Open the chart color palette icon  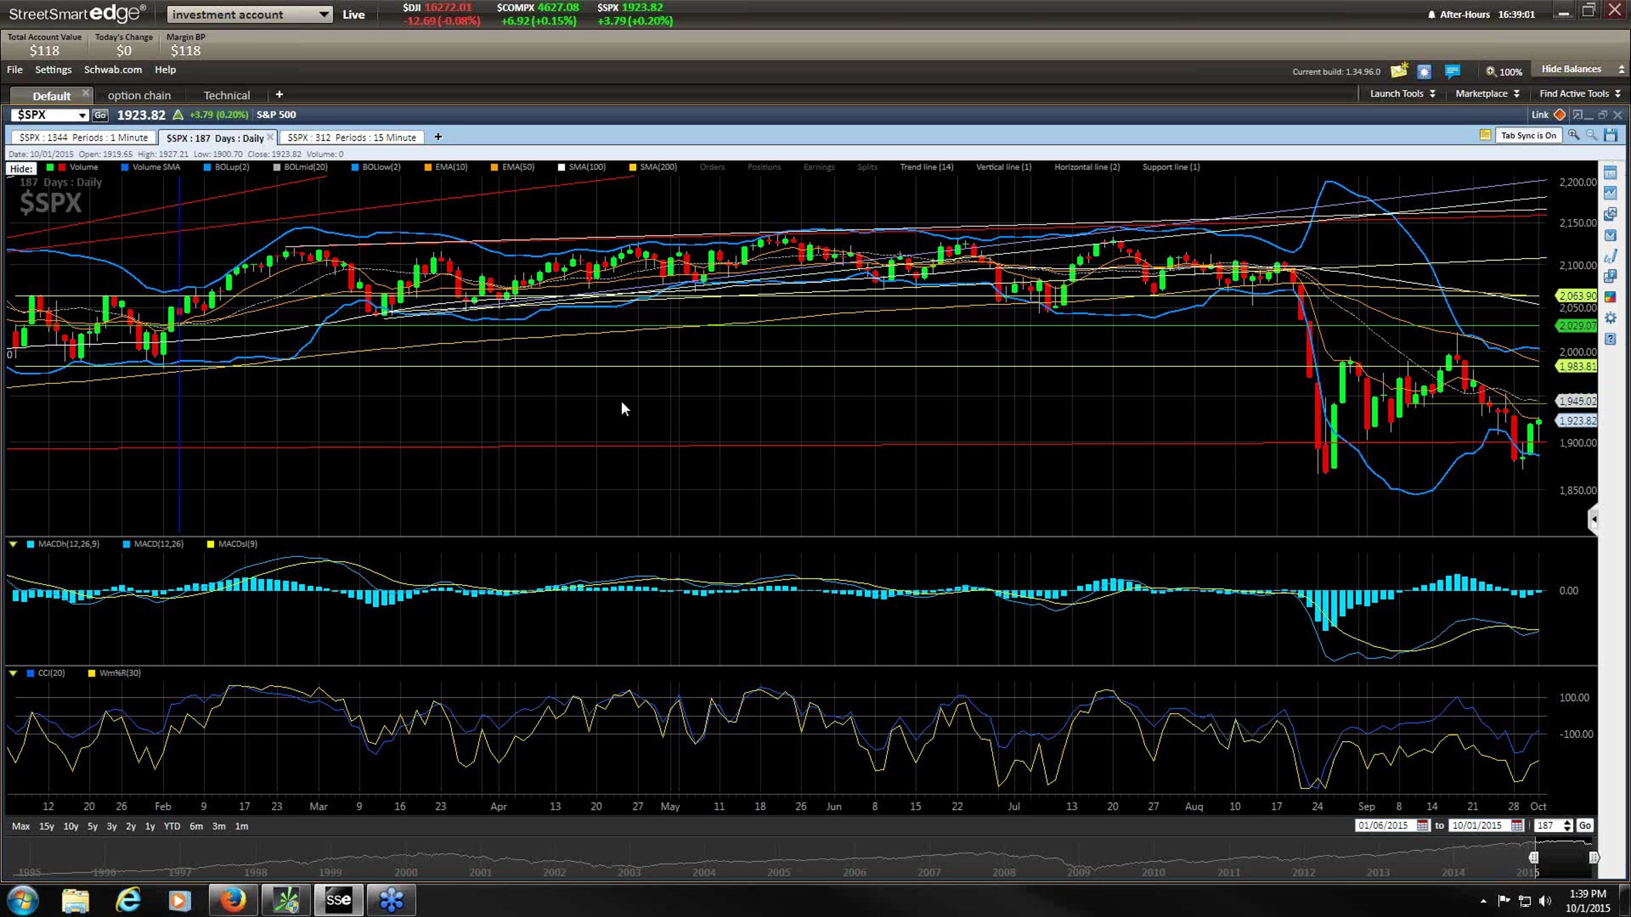(1610, 297)
